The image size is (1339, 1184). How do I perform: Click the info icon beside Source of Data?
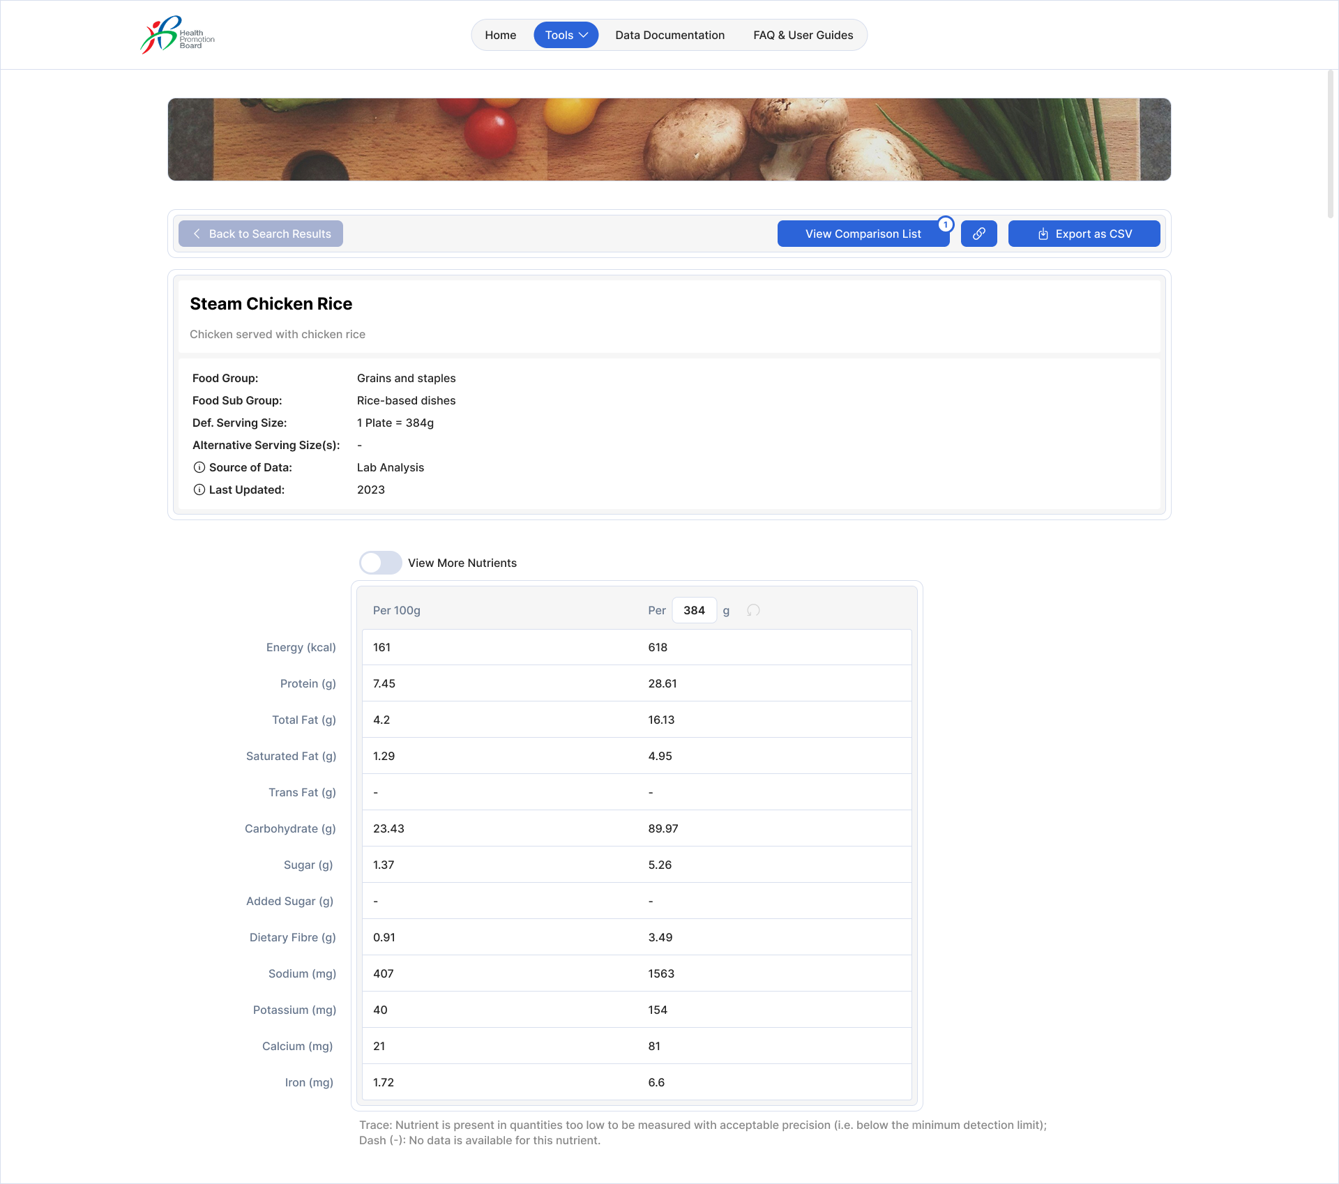coord(199,467)
